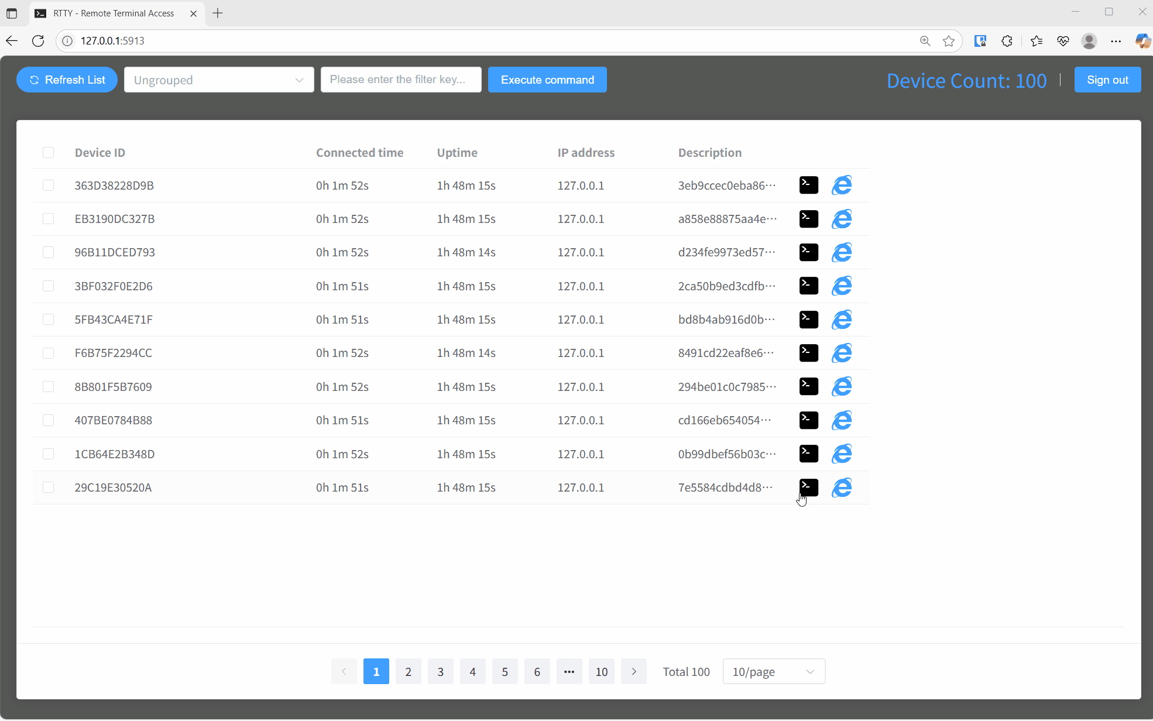Go to page 3 of device list
1153x721 pixels.
pyautogui.click(x=441, y=672)
